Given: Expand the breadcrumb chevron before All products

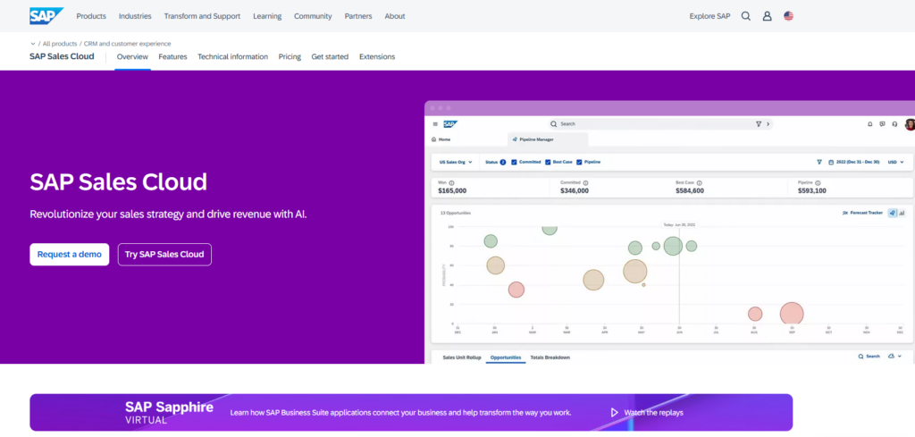Looking at the screenshot, I should (x=33, y=44).
